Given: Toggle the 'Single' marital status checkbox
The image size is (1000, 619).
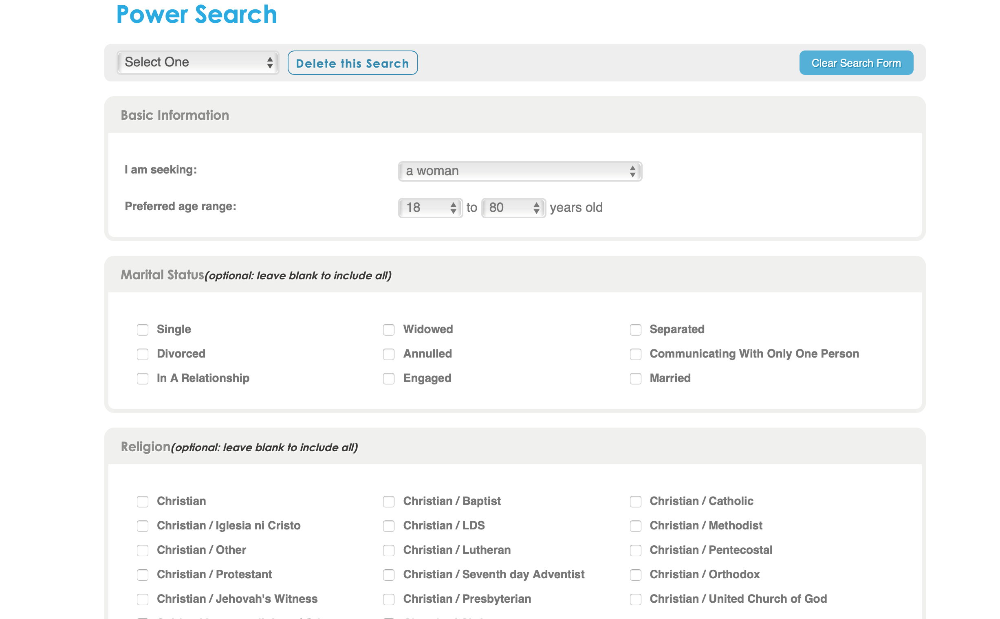Looking at the screenshot, I should pyautogui.click(x=142, y=328).
